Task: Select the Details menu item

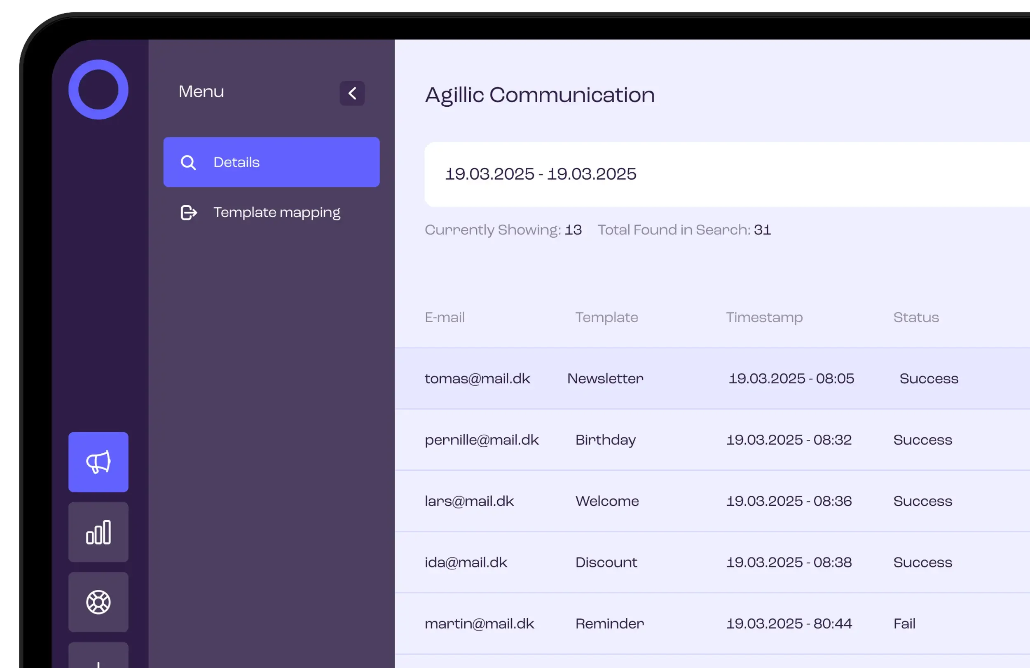Action: [x=272, y=162]
